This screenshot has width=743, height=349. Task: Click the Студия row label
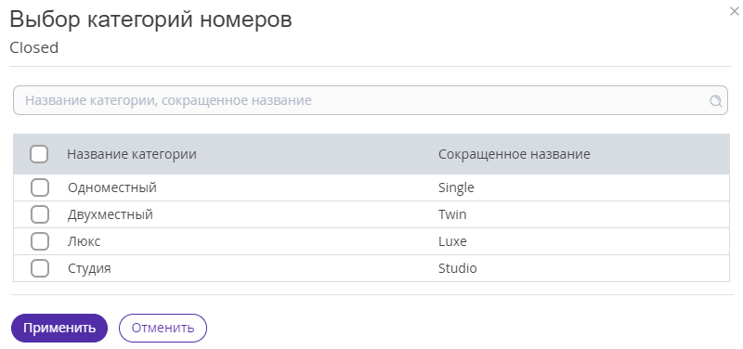coord(89,268)
